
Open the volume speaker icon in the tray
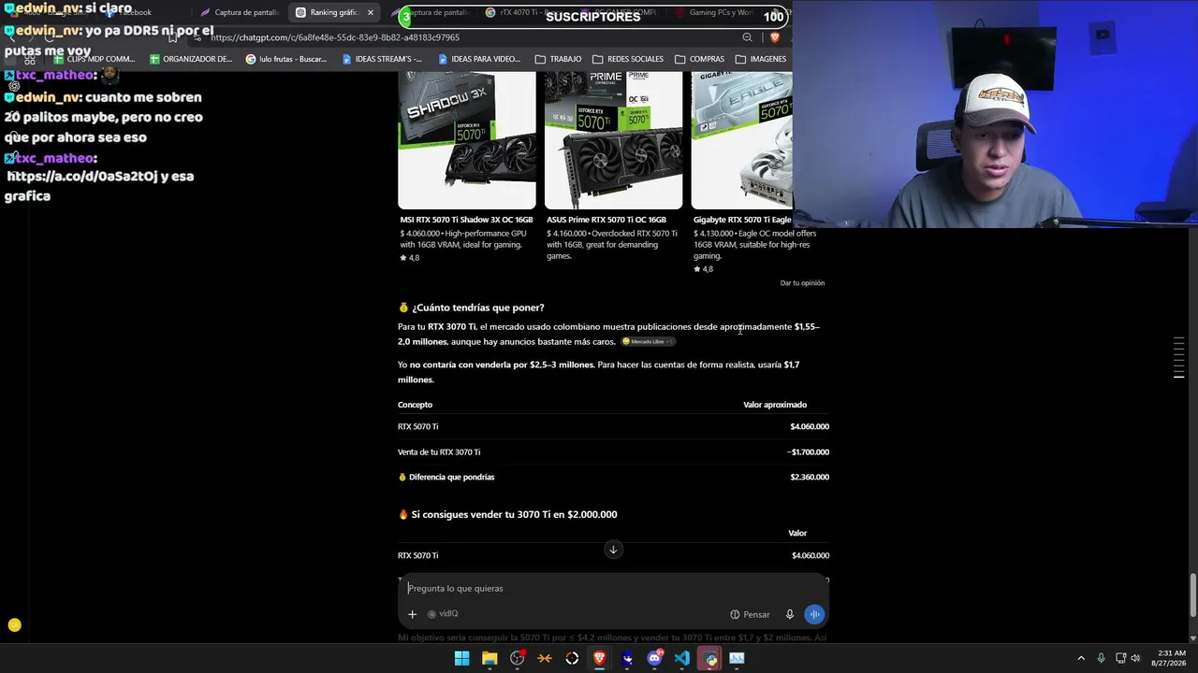(x=1135, y=658)
